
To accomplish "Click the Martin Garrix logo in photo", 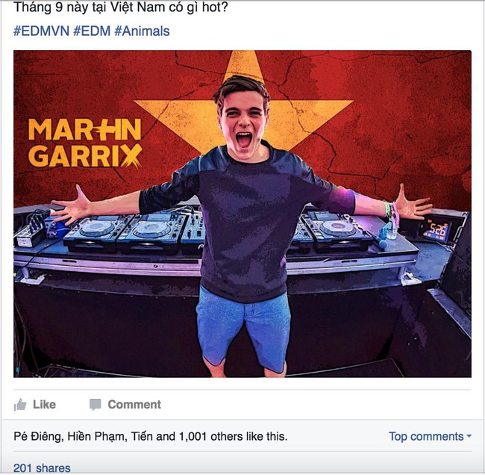I will pos(85,143).
